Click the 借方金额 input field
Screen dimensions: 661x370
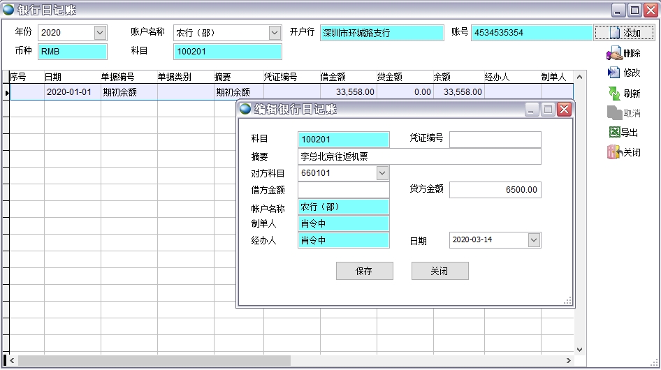343,190
